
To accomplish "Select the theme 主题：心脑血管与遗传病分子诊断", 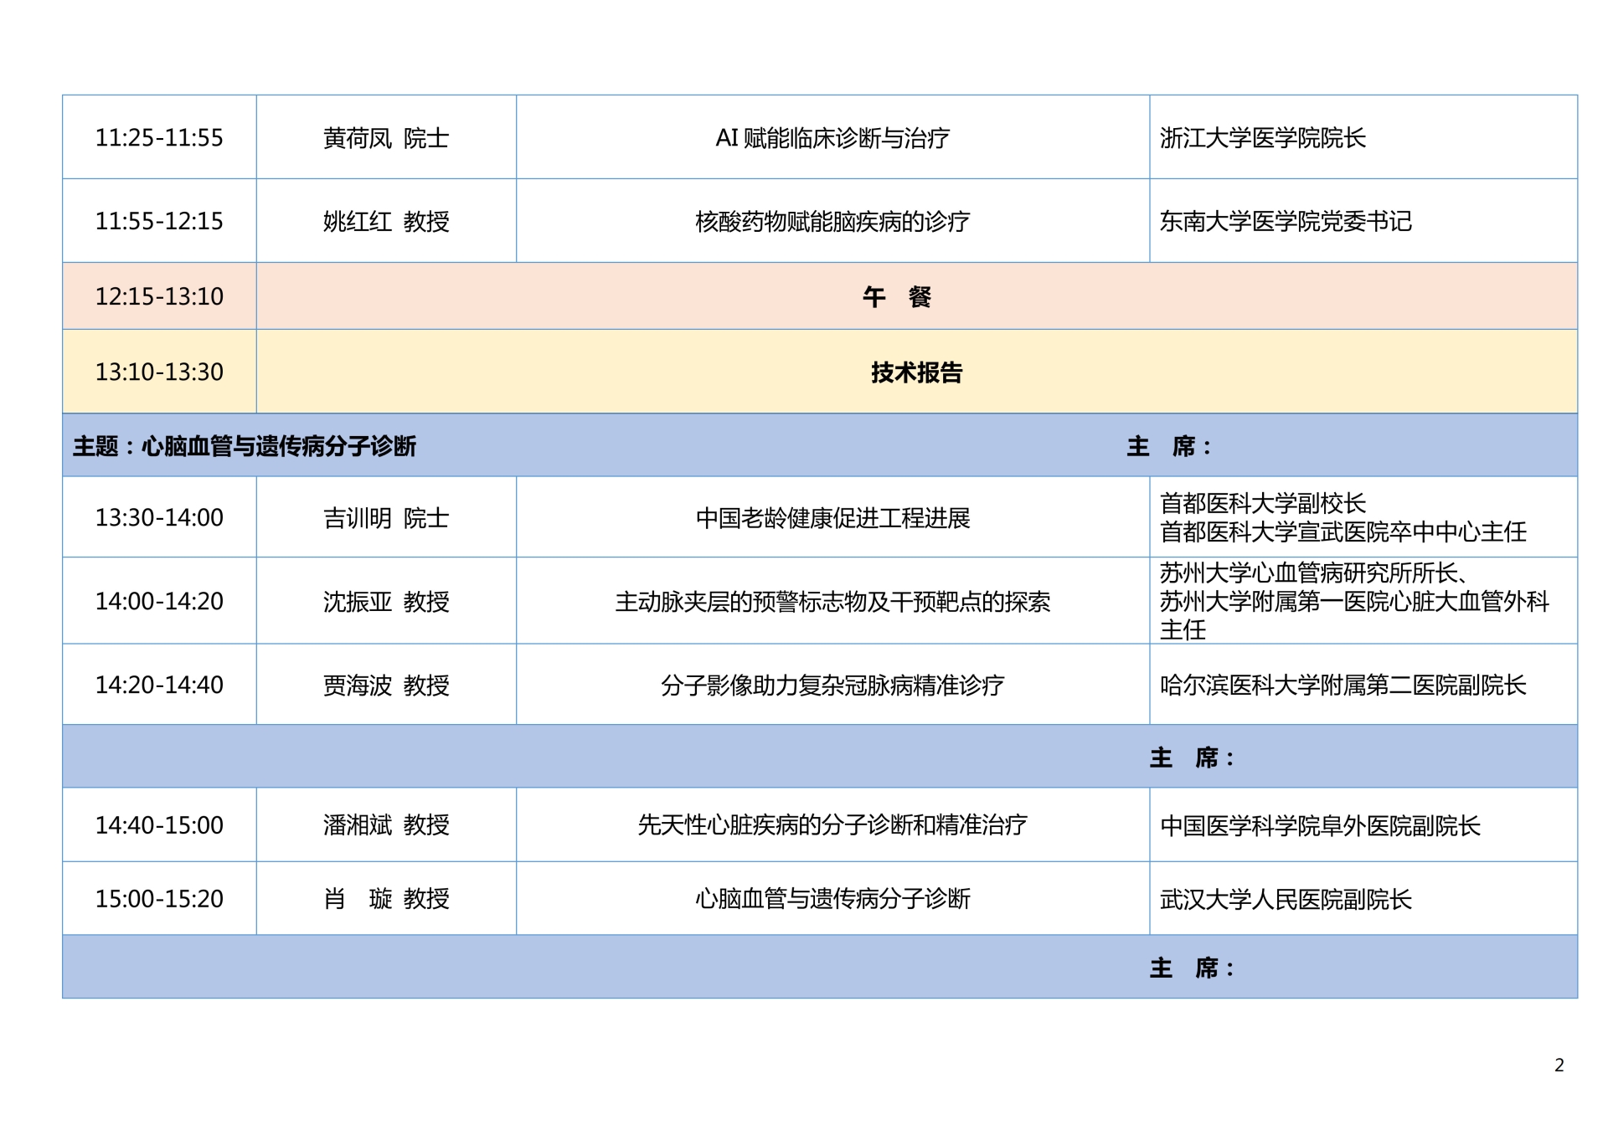I will (x=246, y=448).
